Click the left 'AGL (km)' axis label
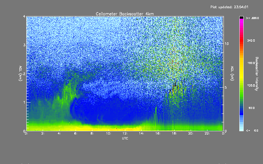 tap(20, 73)
